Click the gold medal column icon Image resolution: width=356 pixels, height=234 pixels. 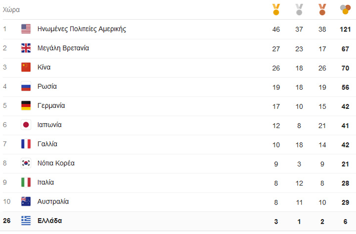tap(276, 9)
